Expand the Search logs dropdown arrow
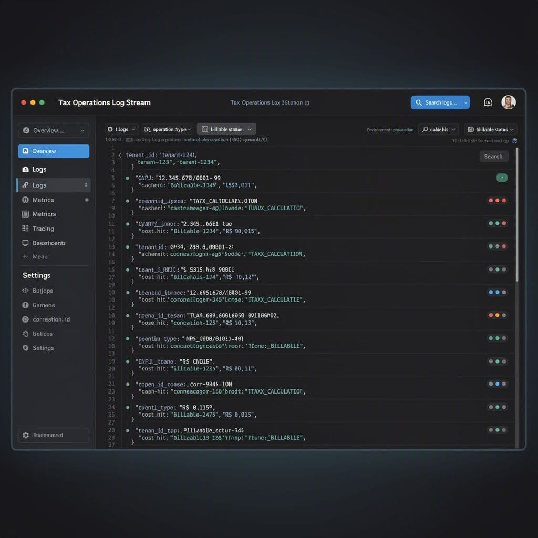 (465, 102)
